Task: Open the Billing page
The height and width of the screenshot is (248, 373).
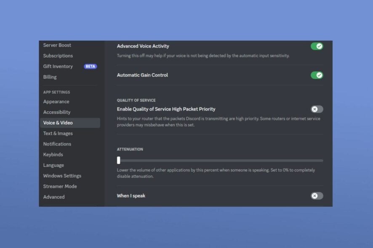Action: click(x=50, y=77)
